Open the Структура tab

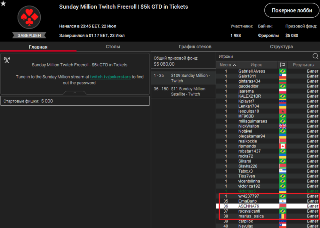(281, 47)
